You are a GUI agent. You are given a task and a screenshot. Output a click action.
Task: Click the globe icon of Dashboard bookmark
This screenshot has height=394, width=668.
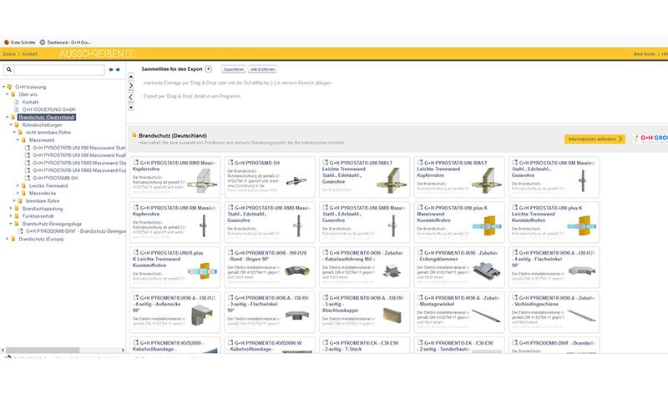click(x=43, y=43)
